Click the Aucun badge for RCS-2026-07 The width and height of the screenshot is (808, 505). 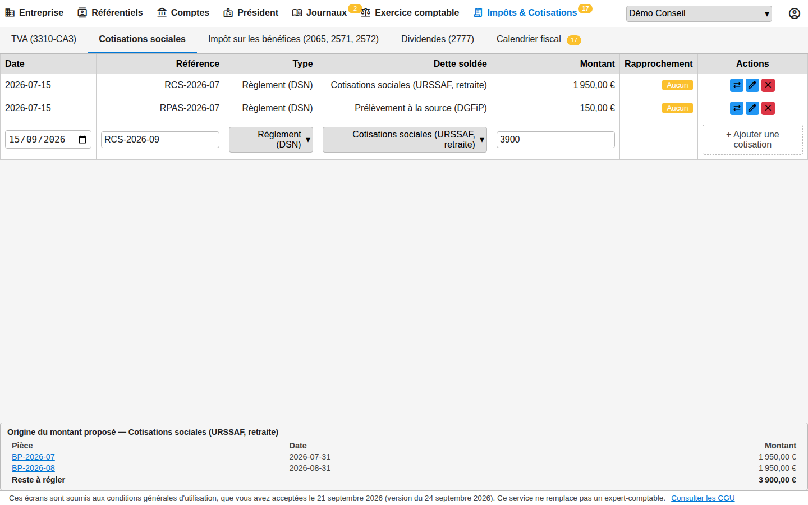[677, 85]
